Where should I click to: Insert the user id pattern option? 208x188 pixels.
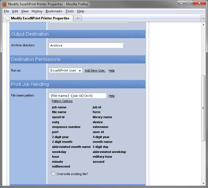click(98, 132)
